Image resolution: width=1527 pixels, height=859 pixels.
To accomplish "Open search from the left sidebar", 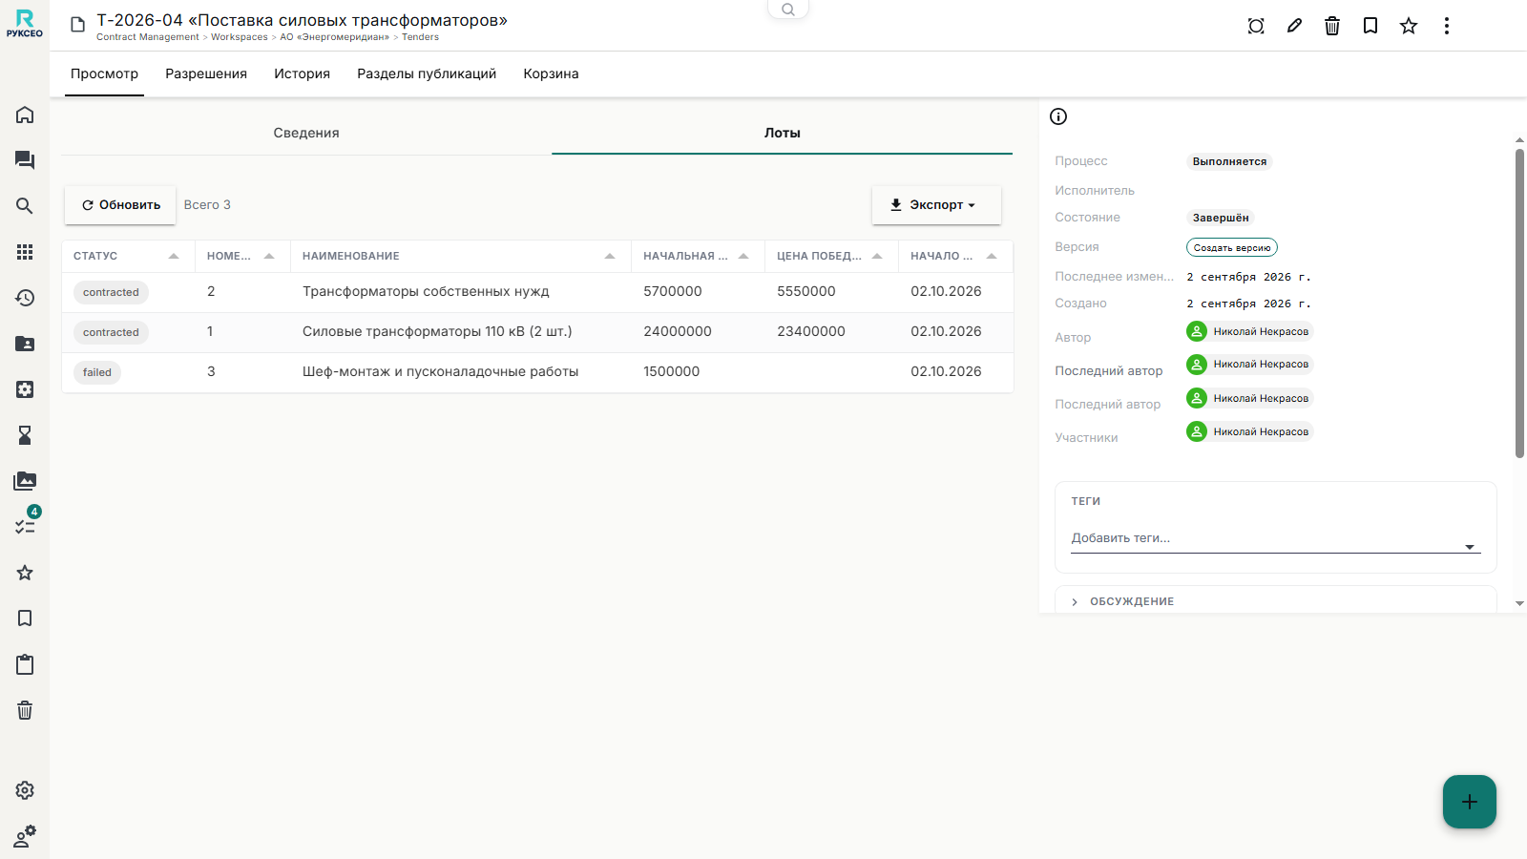I will (x=25, y=206).
